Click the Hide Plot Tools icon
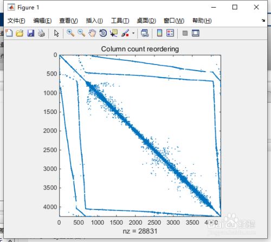This screenshot has width=271, height=242. click(x=185, y=33)
